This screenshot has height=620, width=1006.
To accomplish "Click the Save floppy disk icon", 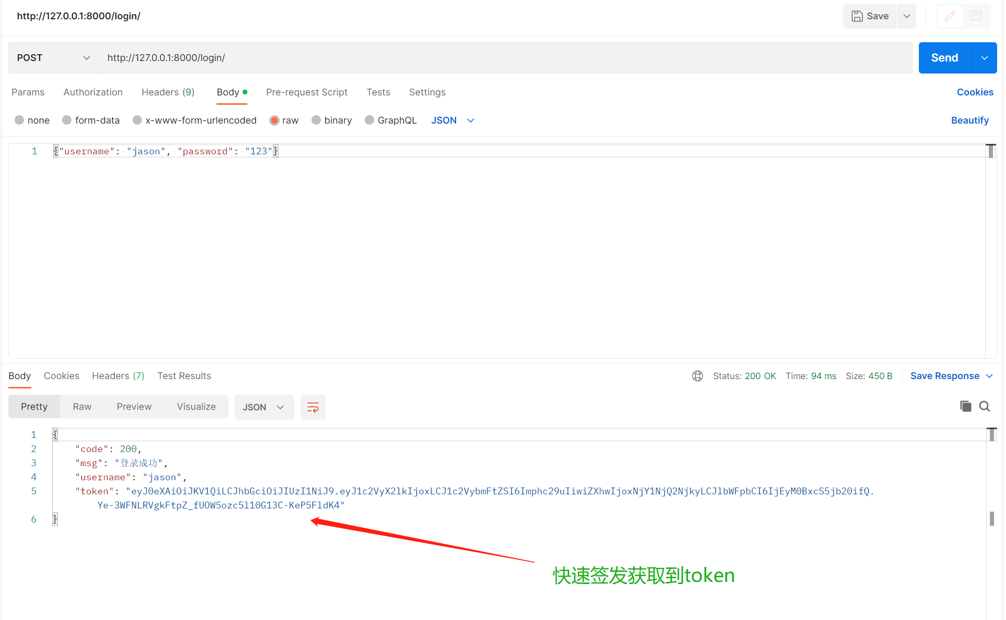I will 857,16.
